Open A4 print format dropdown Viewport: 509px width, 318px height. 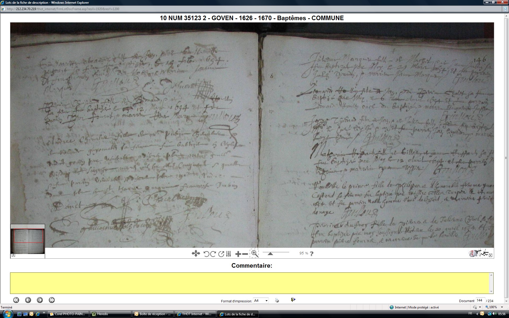click(266, 301)
